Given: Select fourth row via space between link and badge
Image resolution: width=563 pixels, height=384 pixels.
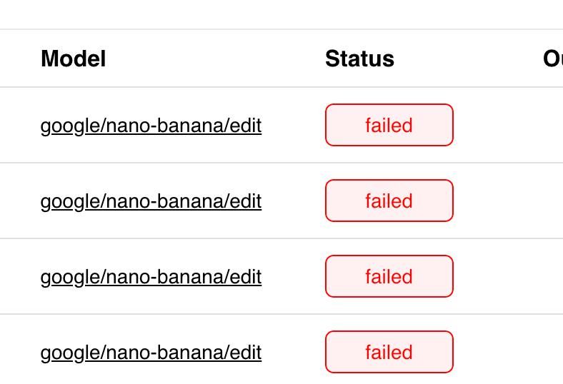Looking at the screenshot, I should [x=293, y=353].
